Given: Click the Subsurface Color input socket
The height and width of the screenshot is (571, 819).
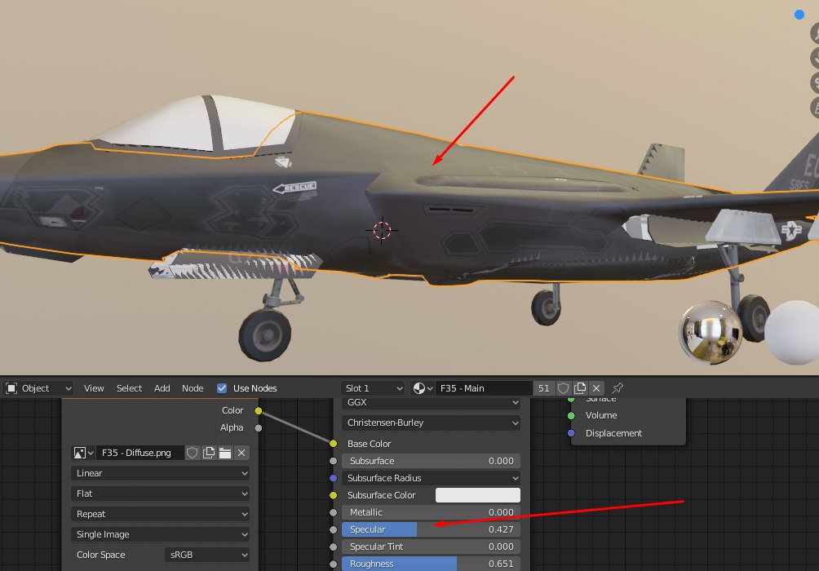Looking at the screenshot, I should 334,495.
